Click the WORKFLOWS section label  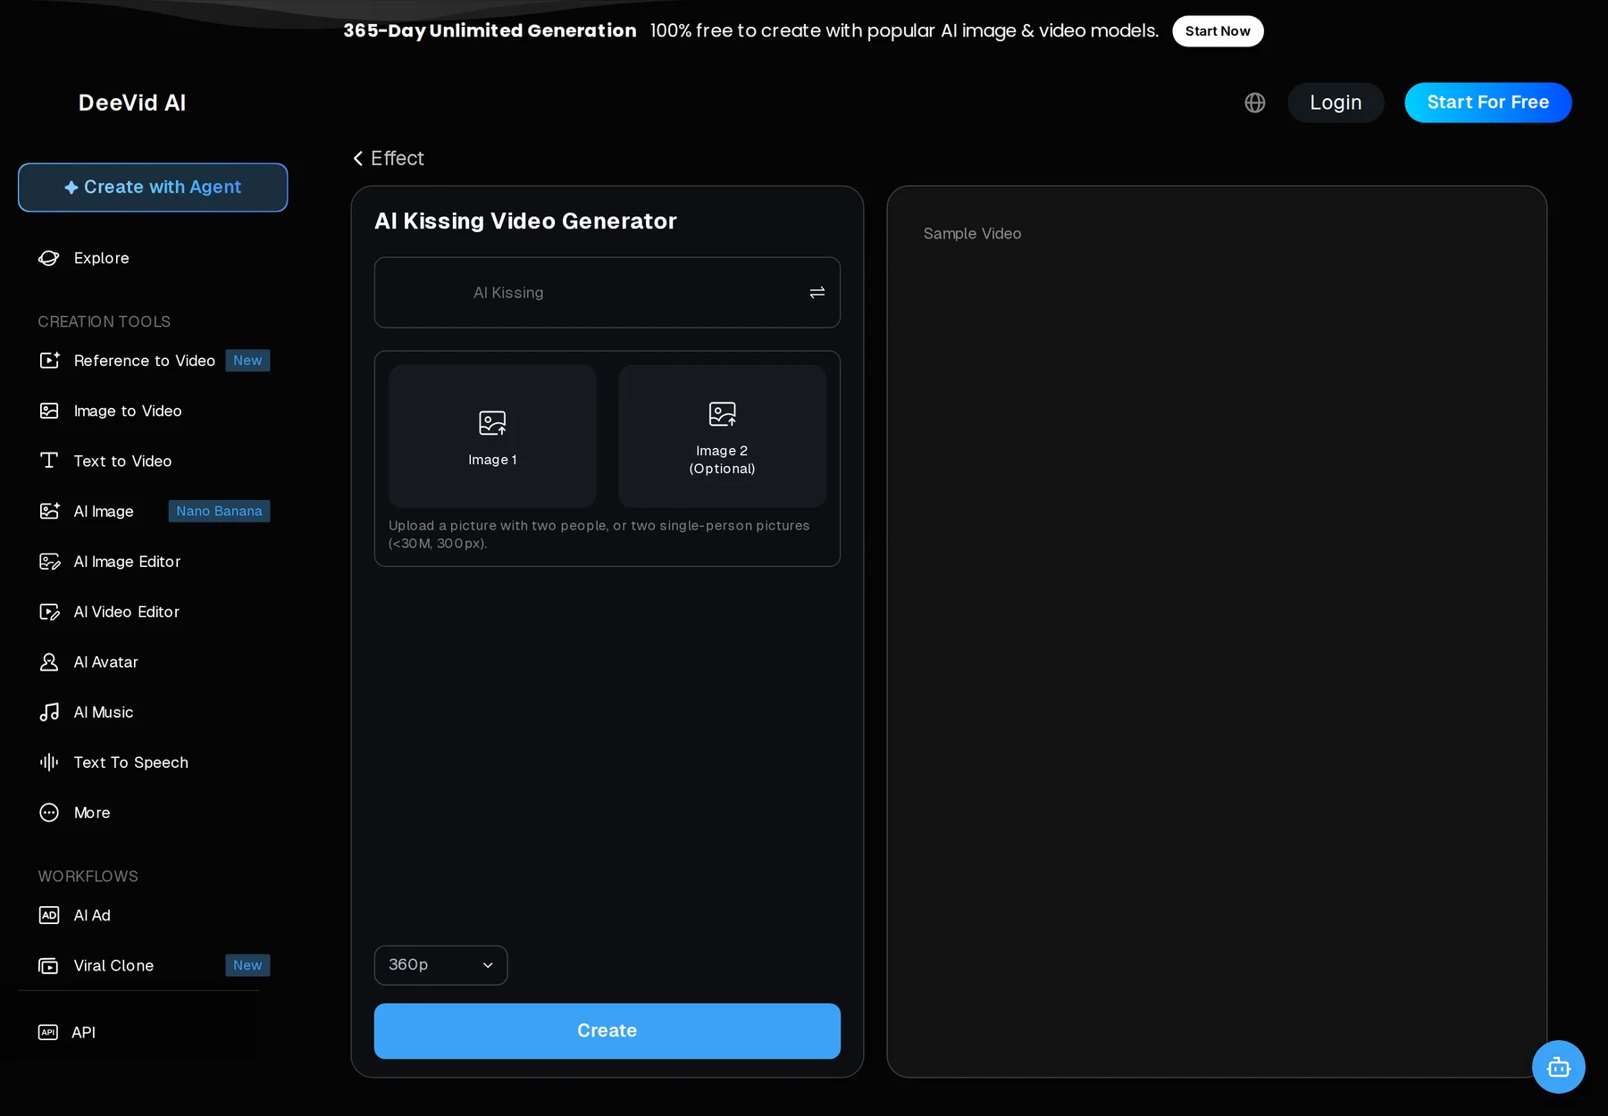pyautogui.click(x=88, y=877)
